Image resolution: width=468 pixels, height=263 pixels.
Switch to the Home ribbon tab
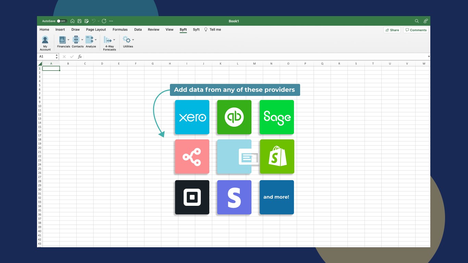[45, 30]
